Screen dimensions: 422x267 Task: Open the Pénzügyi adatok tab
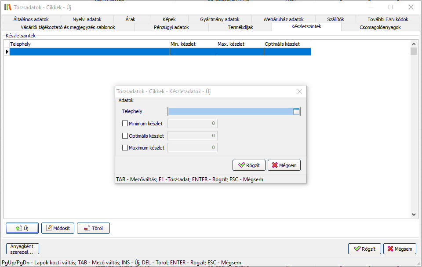[x=171, y=27]
